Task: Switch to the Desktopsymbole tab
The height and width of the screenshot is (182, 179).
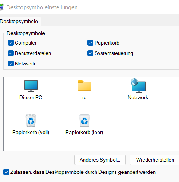Action: (19, 22)
